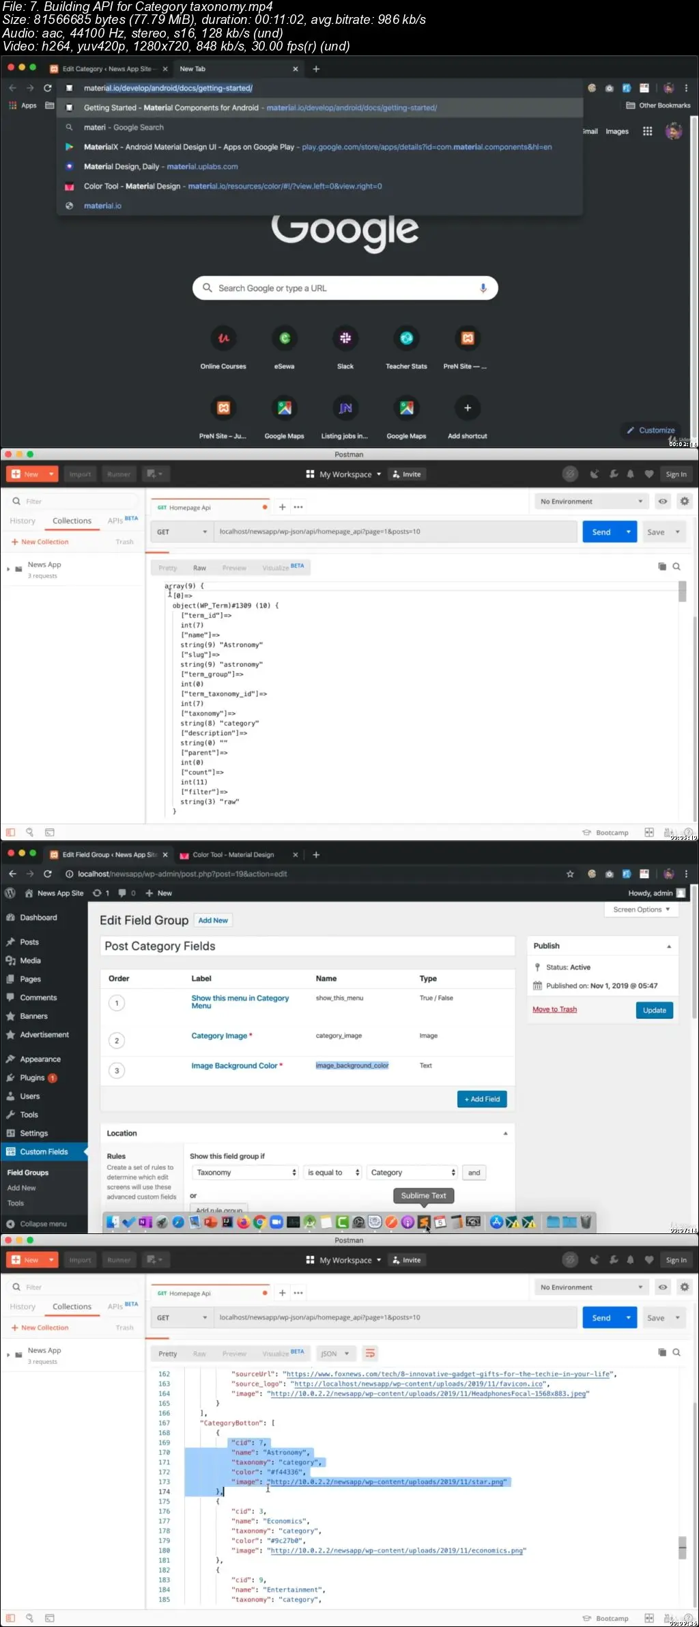The width and height of the screenshot is (699, 1627).
Task: Toggle sidebar icon in Postman array-output window footer
Action: tap(10, 832)
